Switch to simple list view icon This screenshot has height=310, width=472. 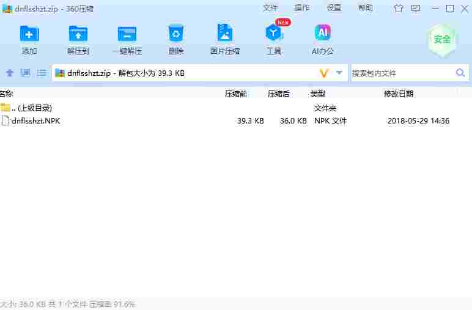pos(42,73)
